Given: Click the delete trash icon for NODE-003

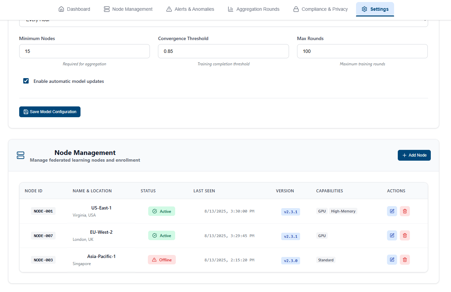Looking at the screenshot, I should [x=405, y=259].
